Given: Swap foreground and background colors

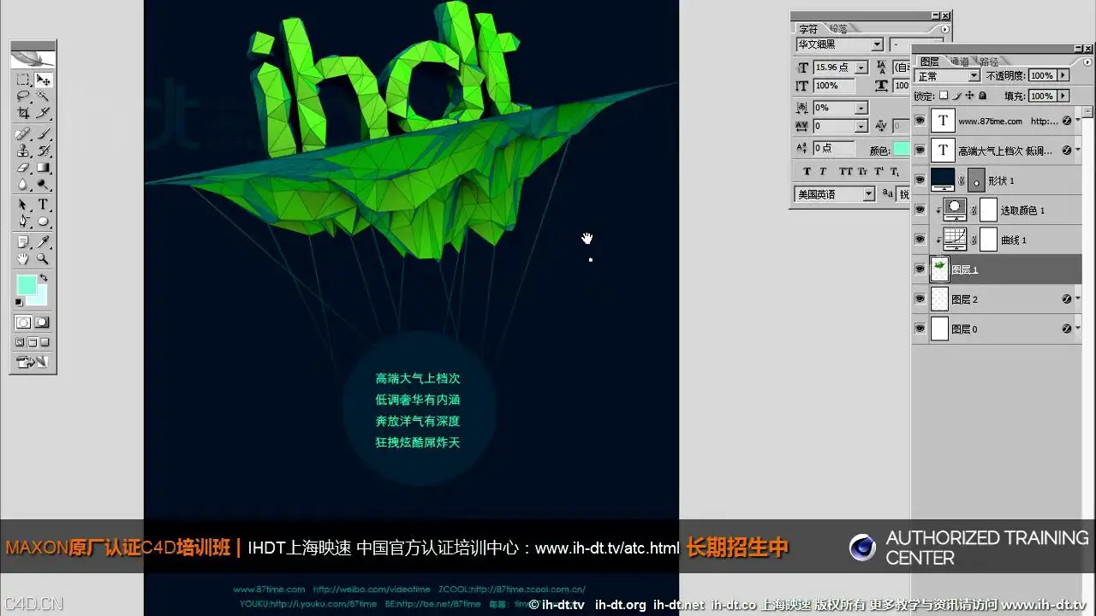Looking at the screenshot, I should pos(44,278).
